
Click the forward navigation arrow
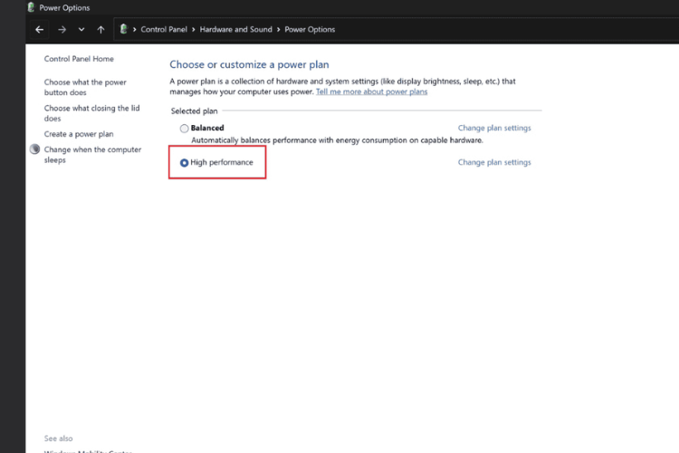click(62, 30)
